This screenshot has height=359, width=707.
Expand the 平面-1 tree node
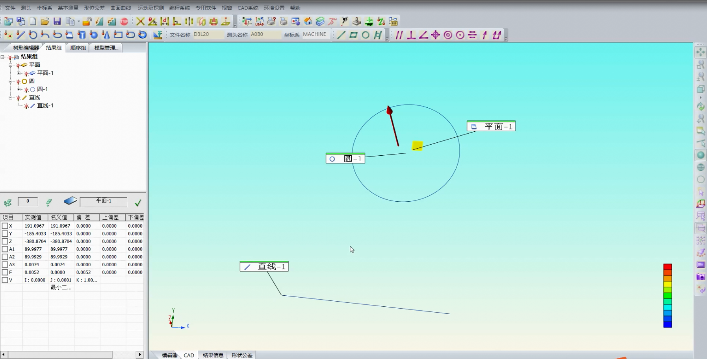19,73
